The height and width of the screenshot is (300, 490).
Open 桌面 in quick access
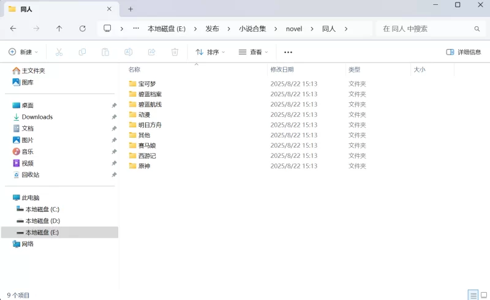coord(23,105)
